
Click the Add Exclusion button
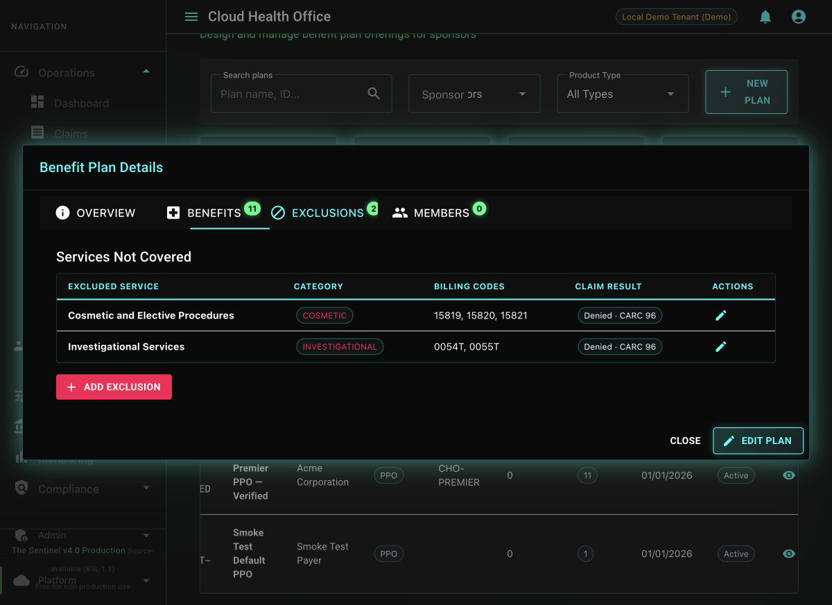point(114,387)
